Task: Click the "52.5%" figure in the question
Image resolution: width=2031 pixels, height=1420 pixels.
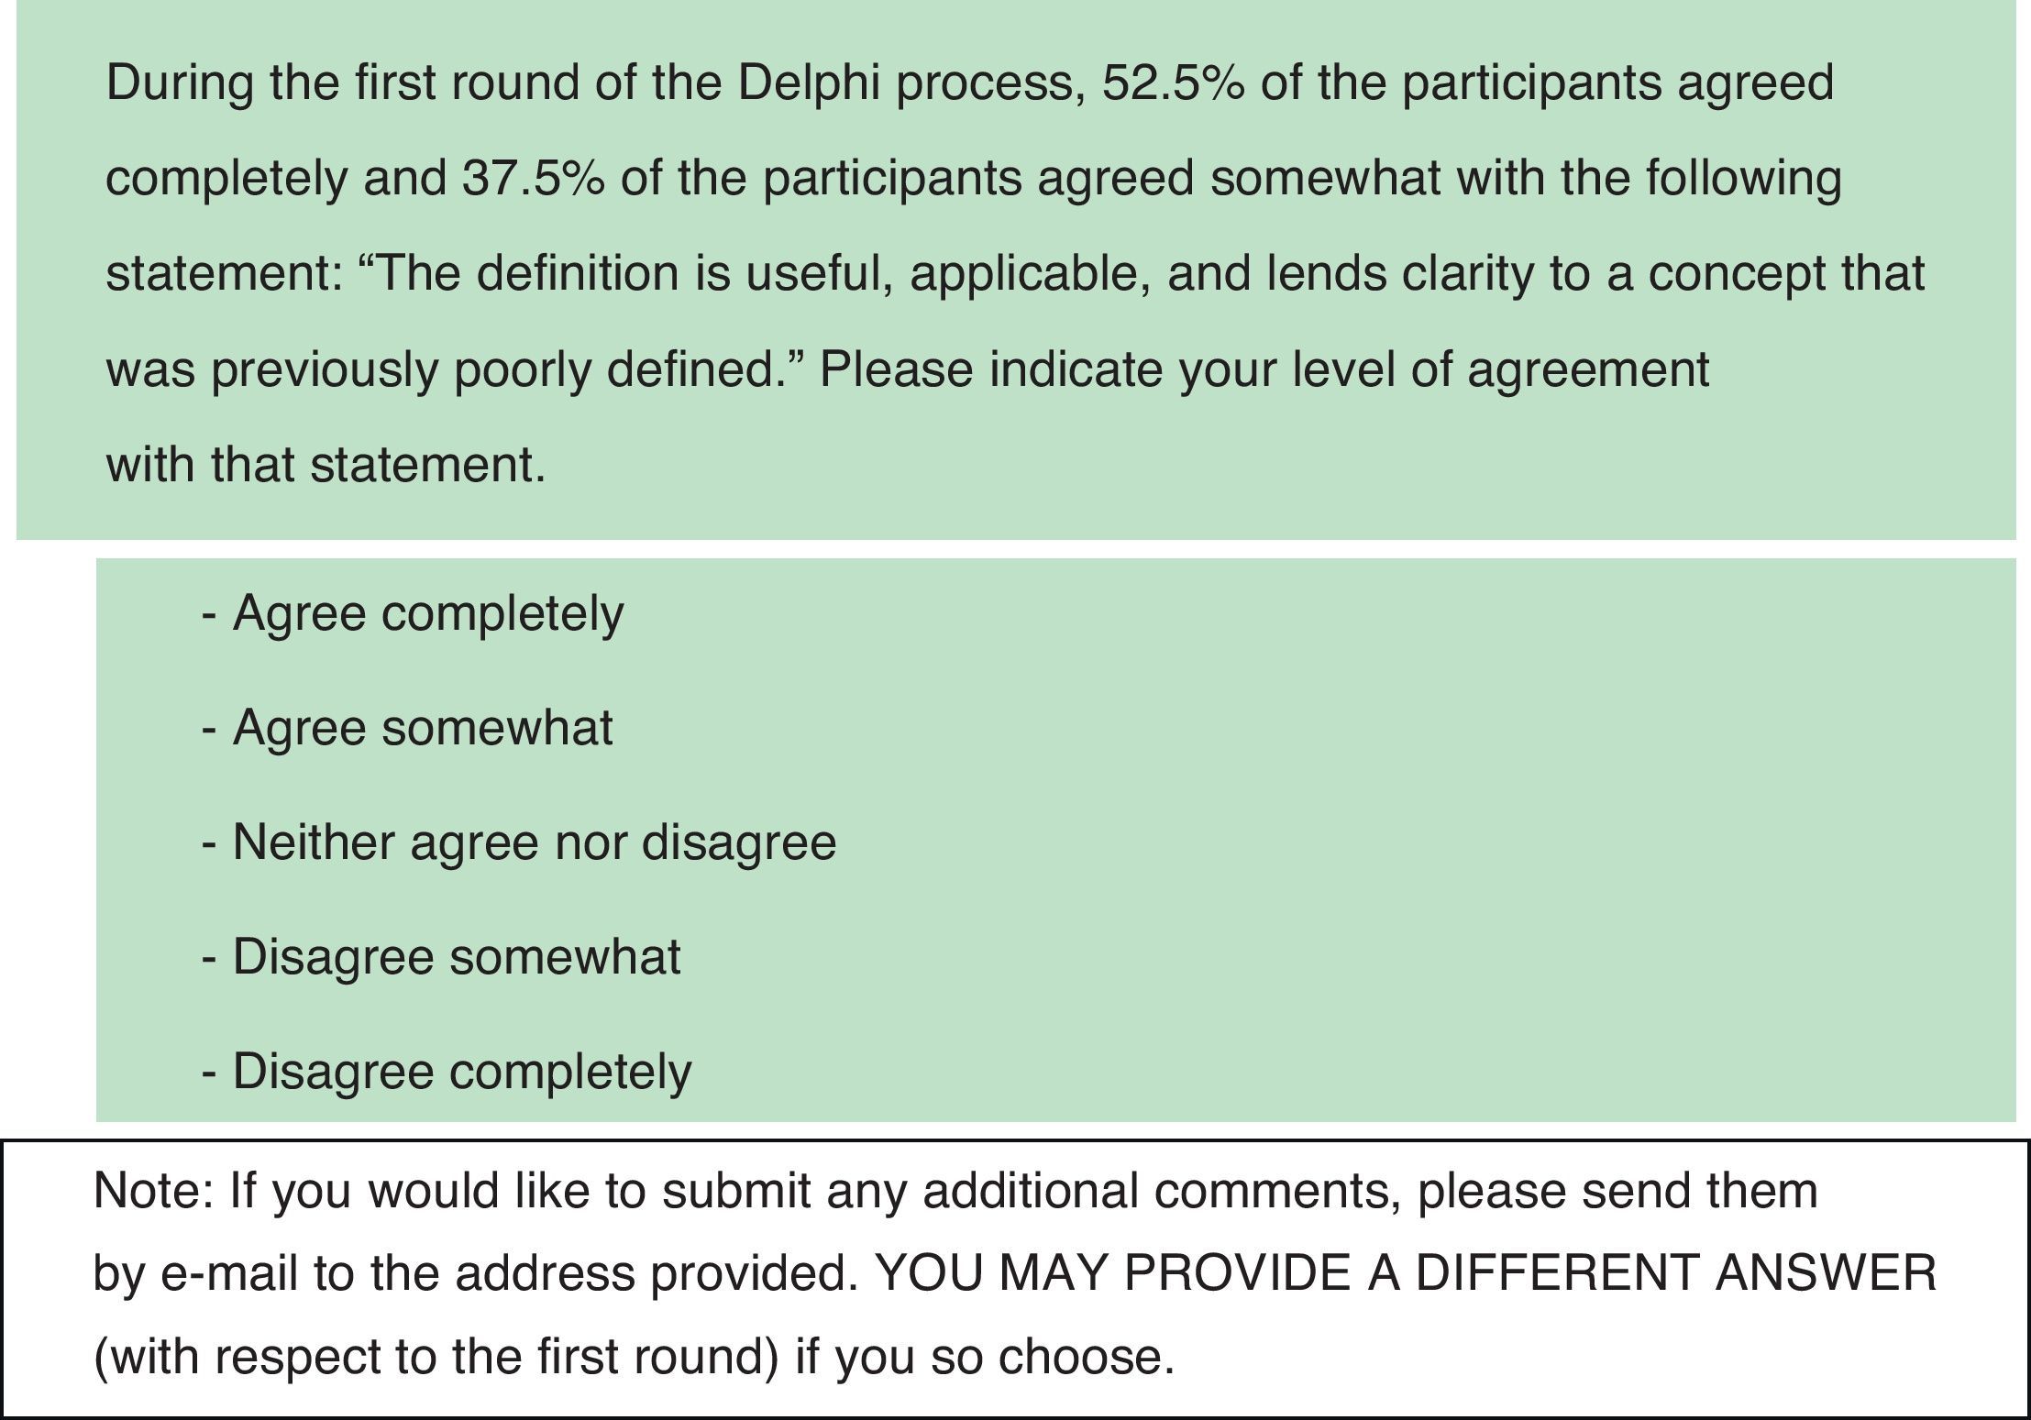Action: [x=1173, y=83]
